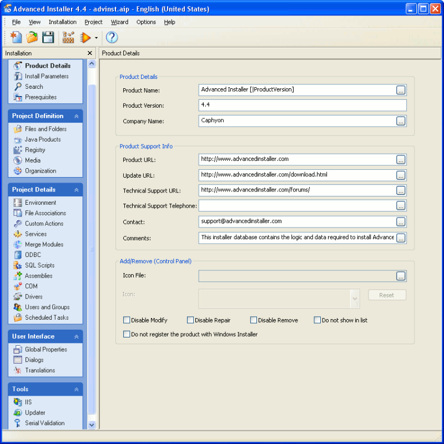The height and width of the screenshot is (444, 444).
Task: Enable the Disable Modify checkbox
Action: click(x=127, y=320)
